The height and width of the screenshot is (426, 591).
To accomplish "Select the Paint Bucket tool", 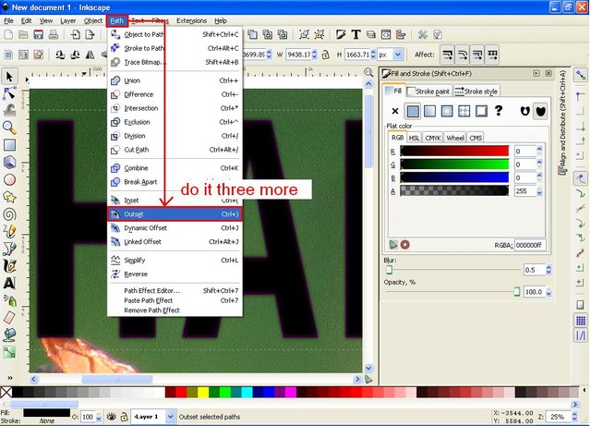I will tap(9, 335).
